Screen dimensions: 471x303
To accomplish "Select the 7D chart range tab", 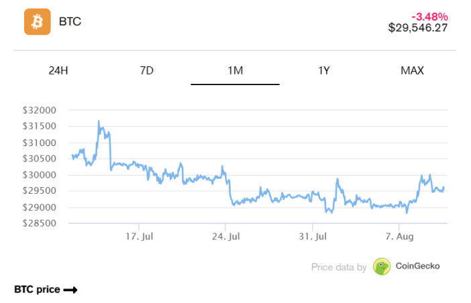I will pyautogui.click(x=147, y=70).
